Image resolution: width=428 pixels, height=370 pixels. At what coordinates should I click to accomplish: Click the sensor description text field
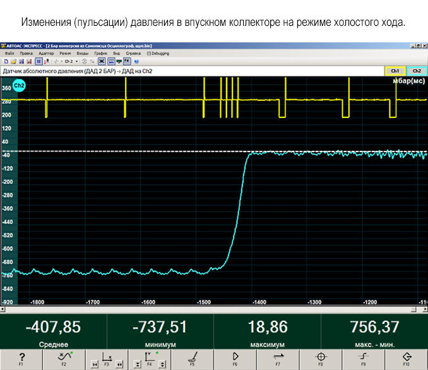[x=192, y=71]
